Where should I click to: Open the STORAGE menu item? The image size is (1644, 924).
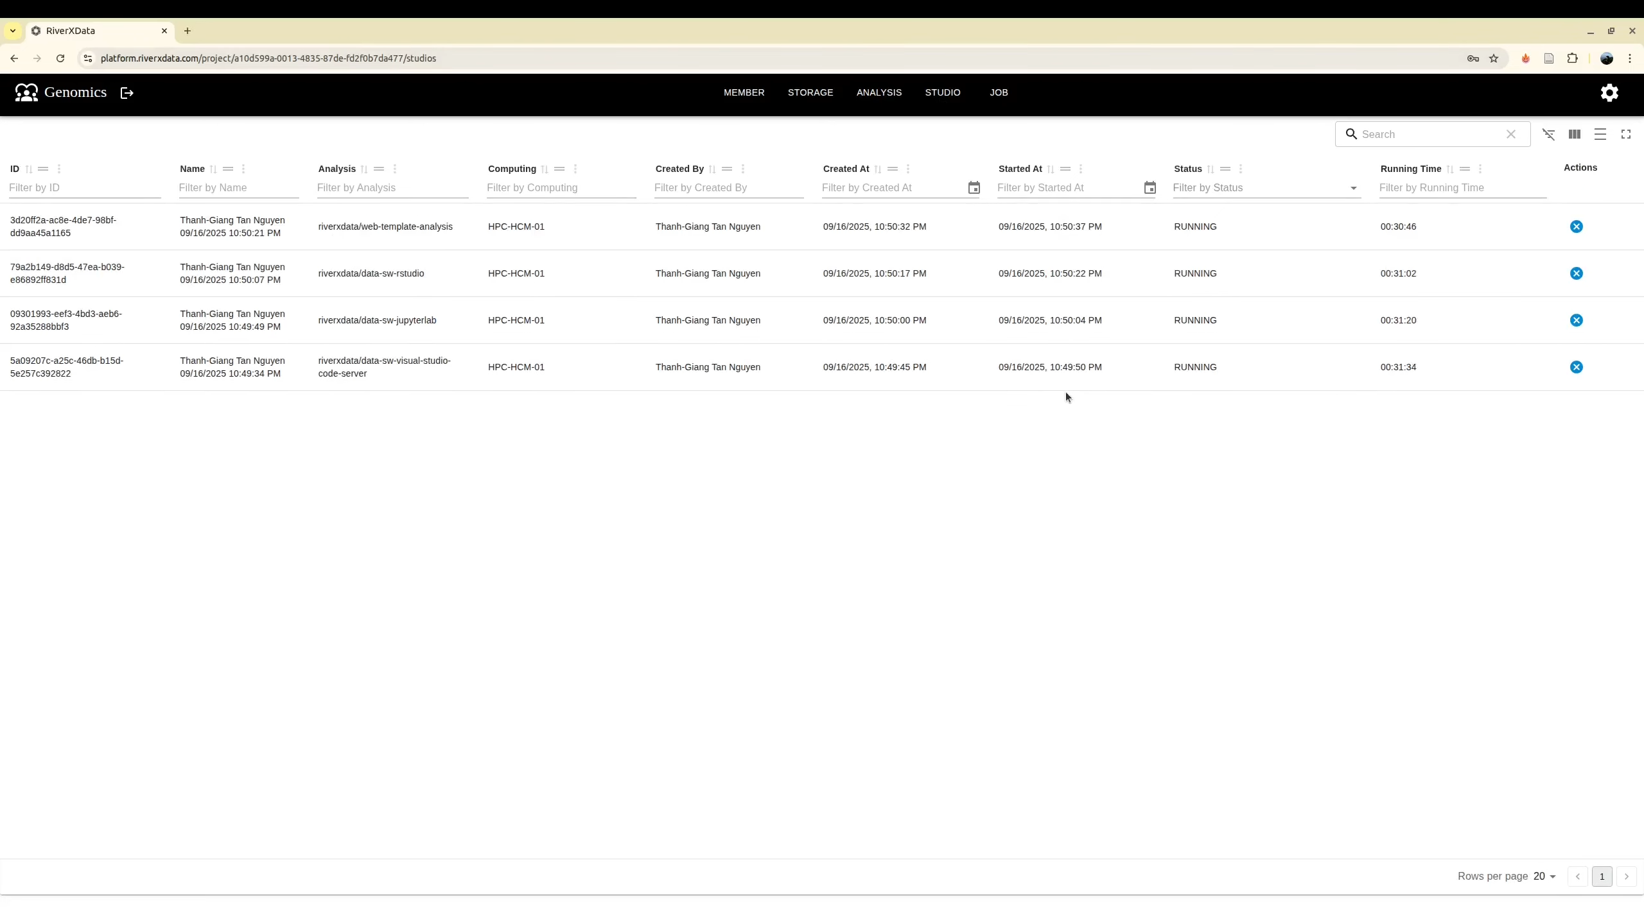click(810, 92)
